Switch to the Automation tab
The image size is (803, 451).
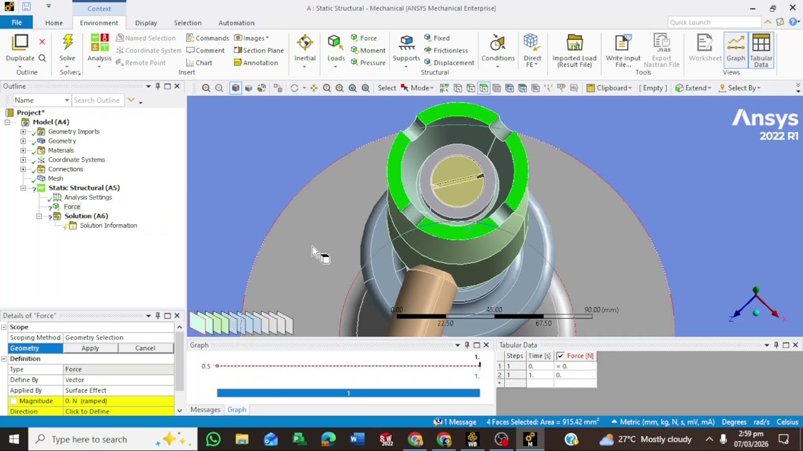pos(237,23)
